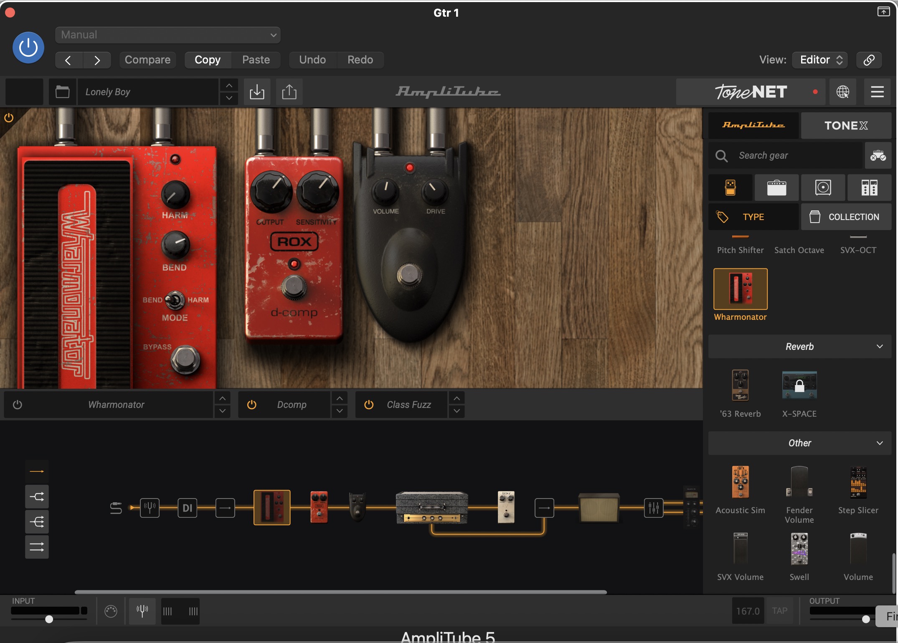The height and width of the screenshot is (643, 898).
Task: Select the DI block in signal chain
Action: click(x=187, y=508)
